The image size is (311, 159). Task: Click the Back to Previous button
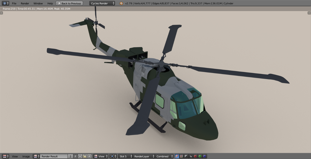pos(69,3)
